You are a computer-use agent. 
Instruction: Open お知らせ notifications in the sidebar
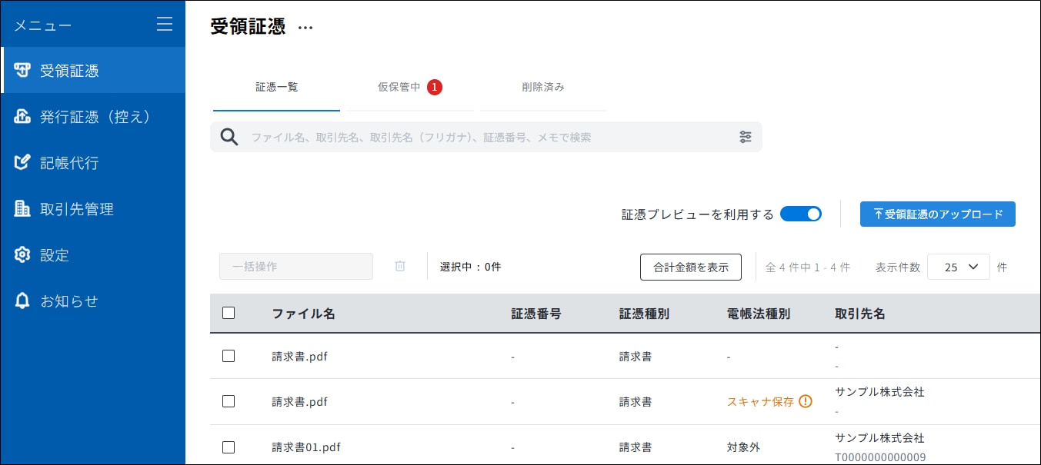[x=93, y=301]
